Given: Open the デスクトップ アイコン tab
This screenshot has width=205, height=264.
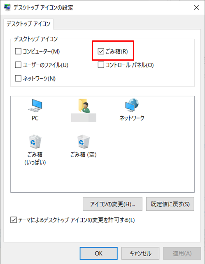Looking at the screenshot, I should (x=28, y=24).
